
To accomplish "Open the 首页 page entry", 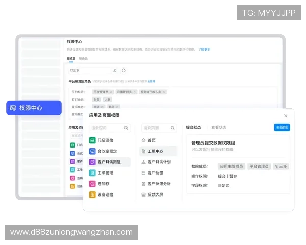I will (158, 140).
